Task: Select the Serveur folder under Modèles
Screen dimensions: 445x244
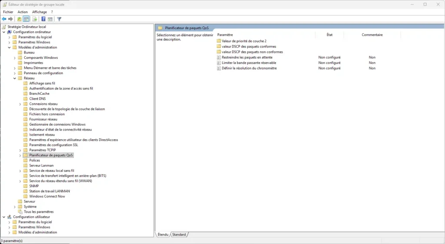Action: 29,201
